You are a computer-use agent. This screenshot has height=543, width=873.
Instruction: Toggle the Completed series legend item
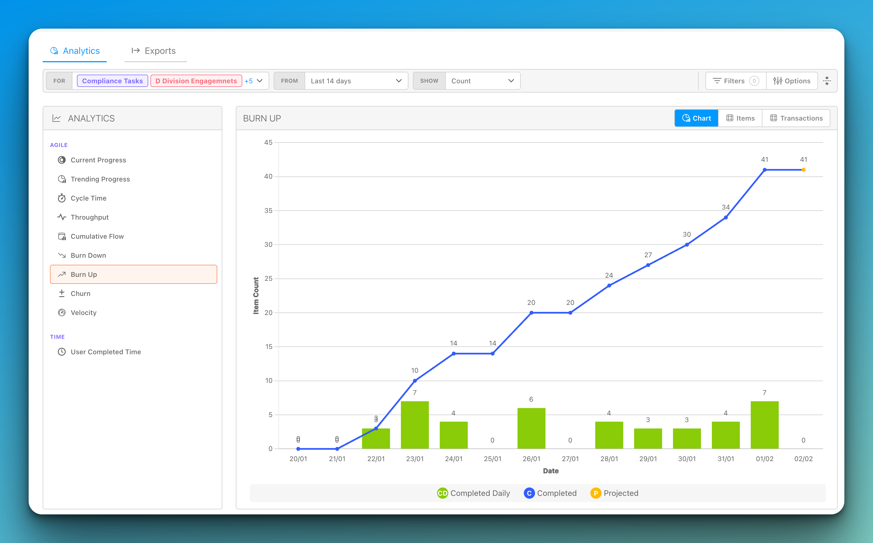(550, 493)
